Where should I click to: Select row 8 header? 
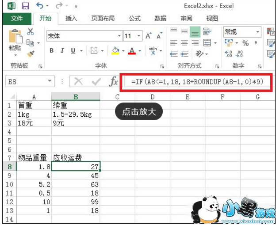(9, 167)
